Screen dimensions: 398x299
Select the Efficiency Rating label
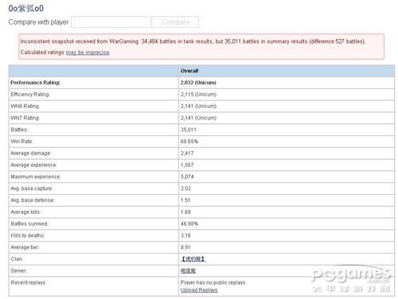coord(30,95)
